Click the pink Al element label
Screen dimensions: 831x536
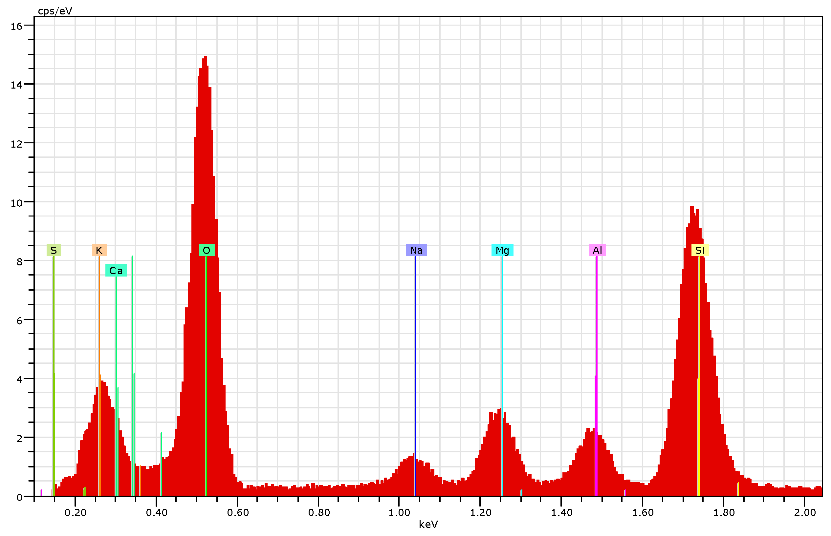pos(597,250)
